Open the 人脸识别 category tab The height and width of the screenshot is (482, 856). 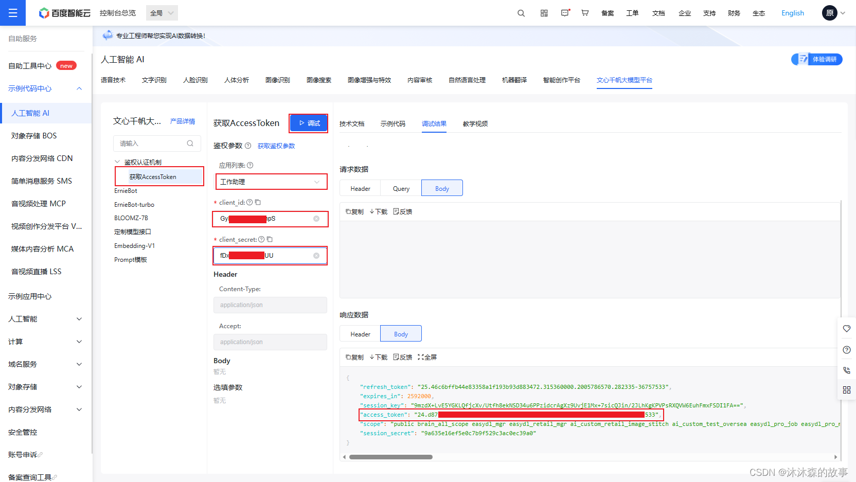click(195, 80)
